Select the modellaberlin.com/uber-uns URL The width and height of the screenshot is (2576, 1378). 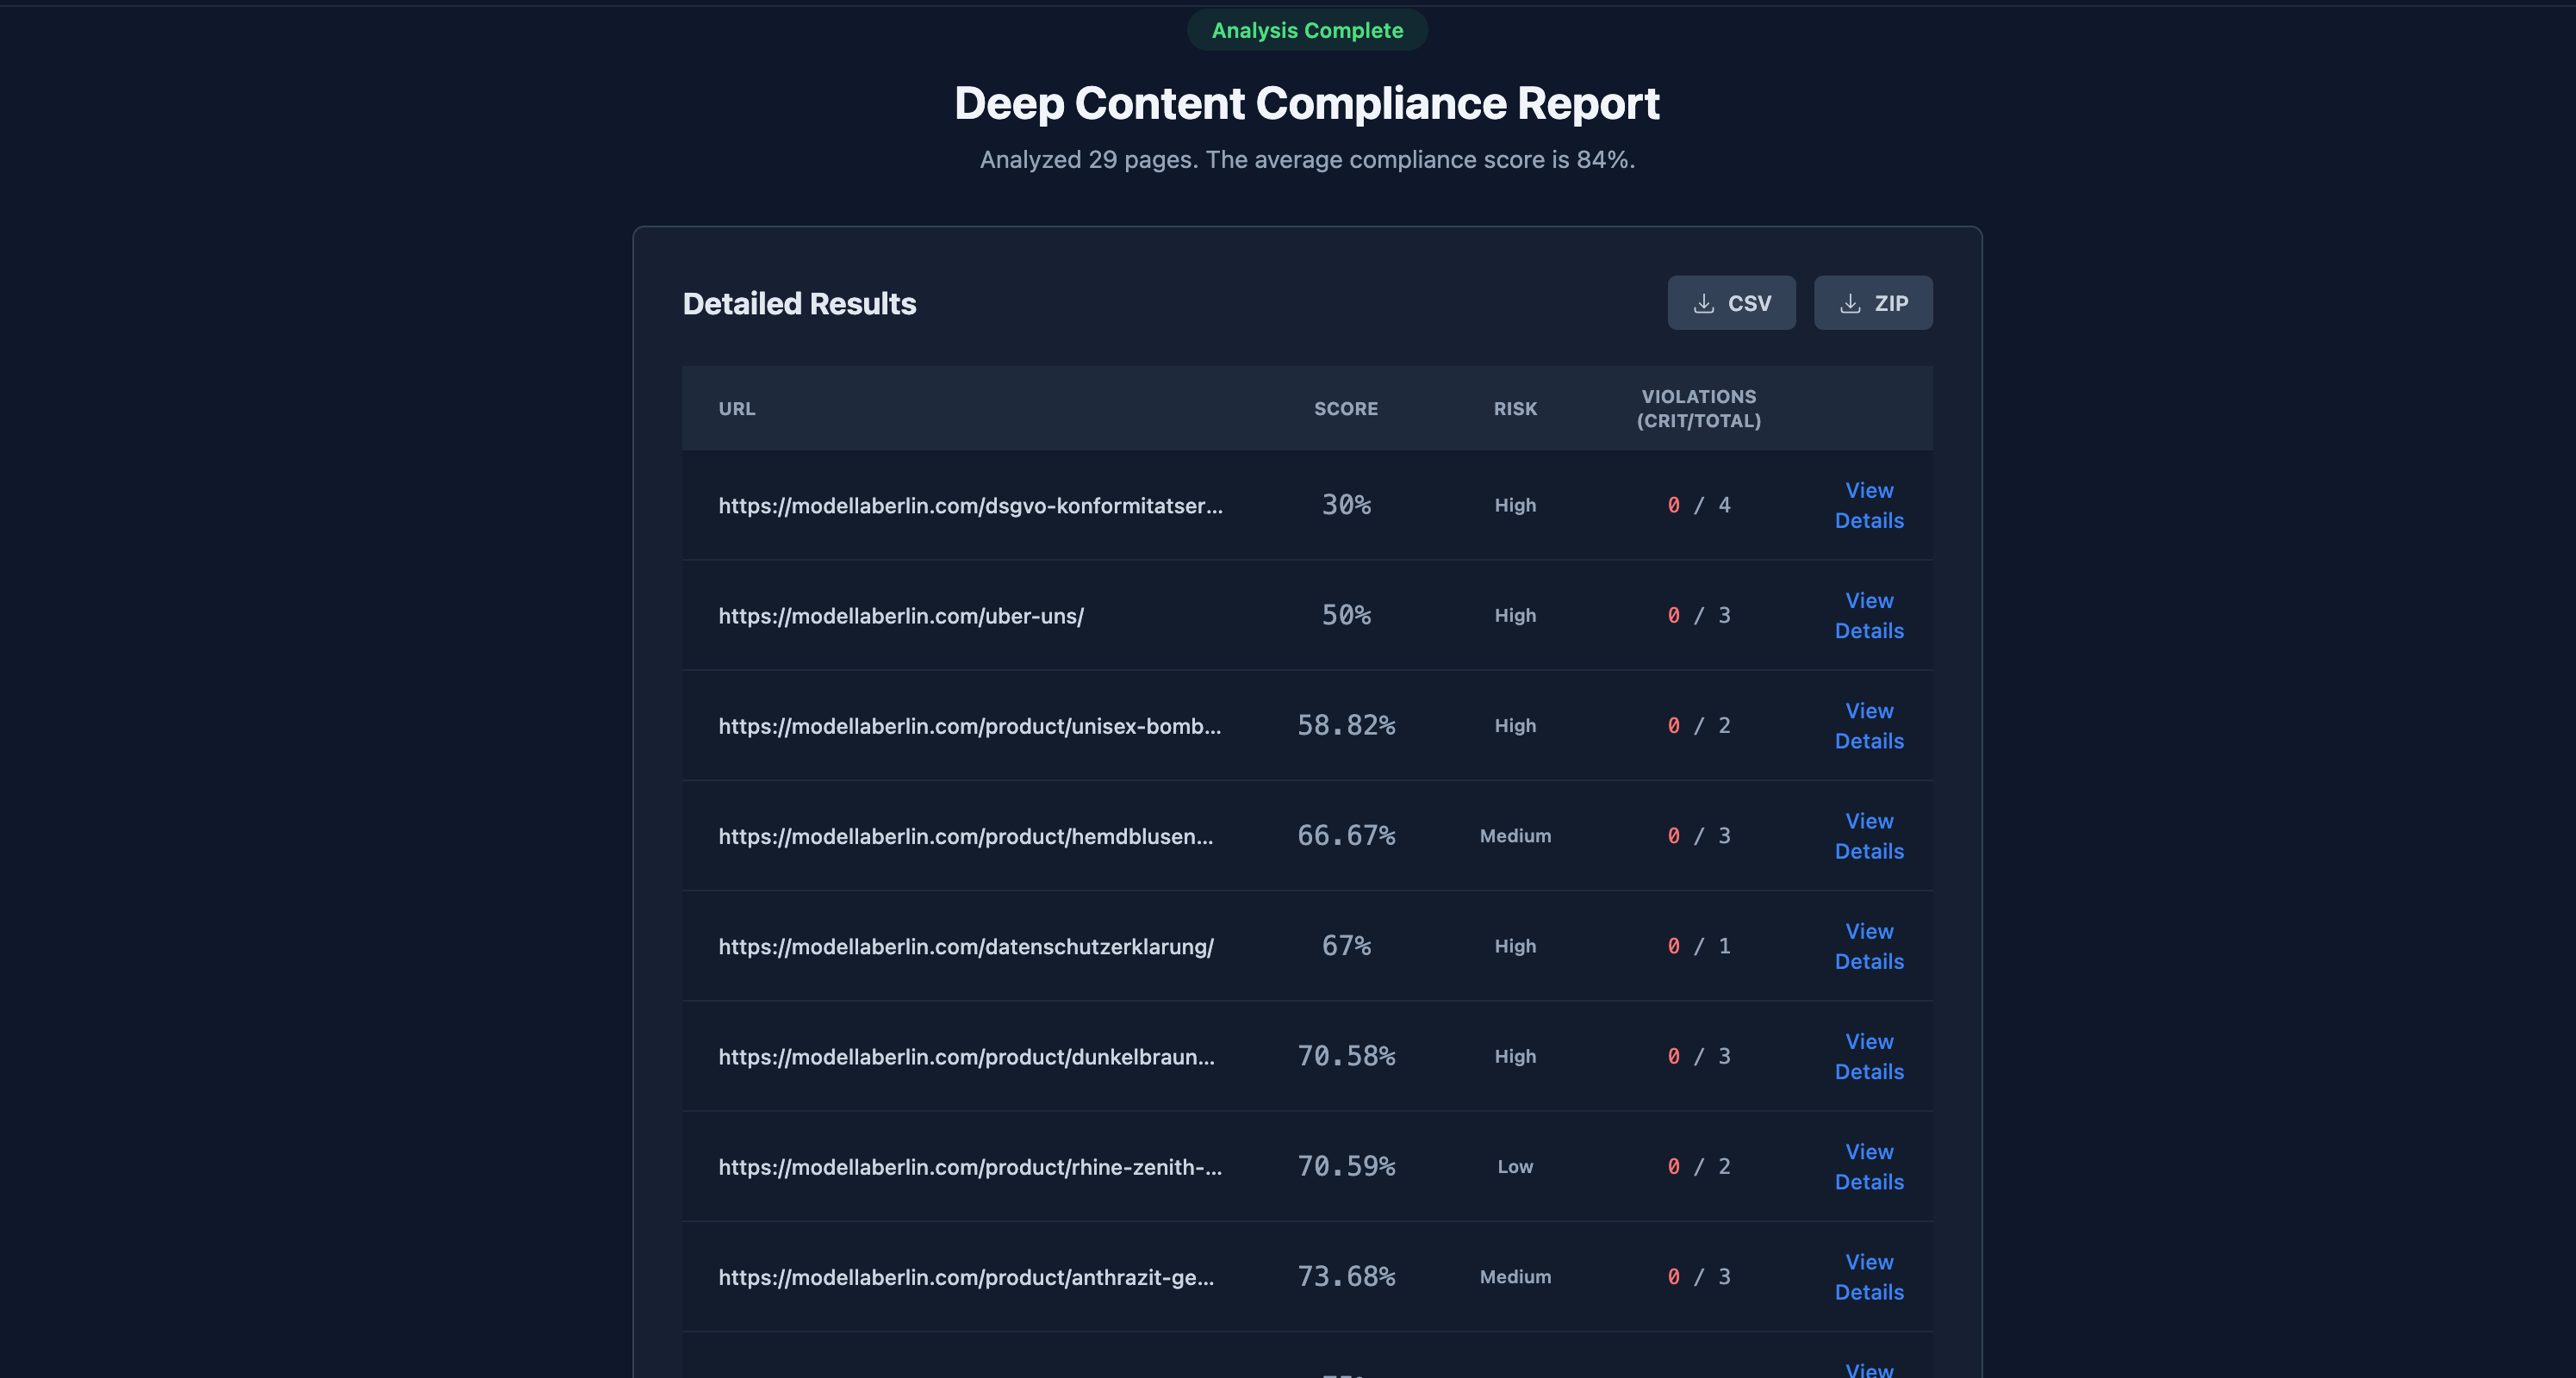coord(900,616)
